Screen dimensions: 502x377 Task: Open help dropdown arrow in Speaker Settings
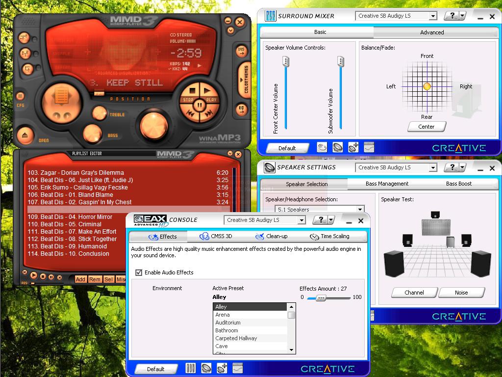tap(462, 167)
